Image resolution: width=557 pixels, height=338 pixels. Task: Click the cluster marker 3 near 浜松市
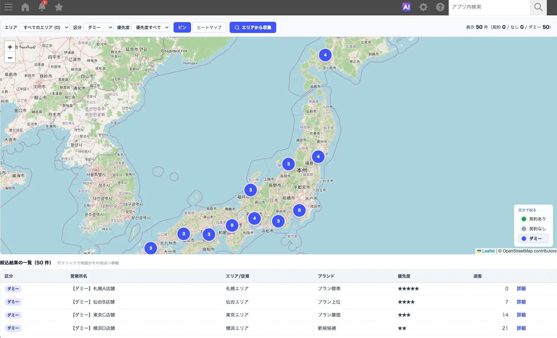(278, 221)
